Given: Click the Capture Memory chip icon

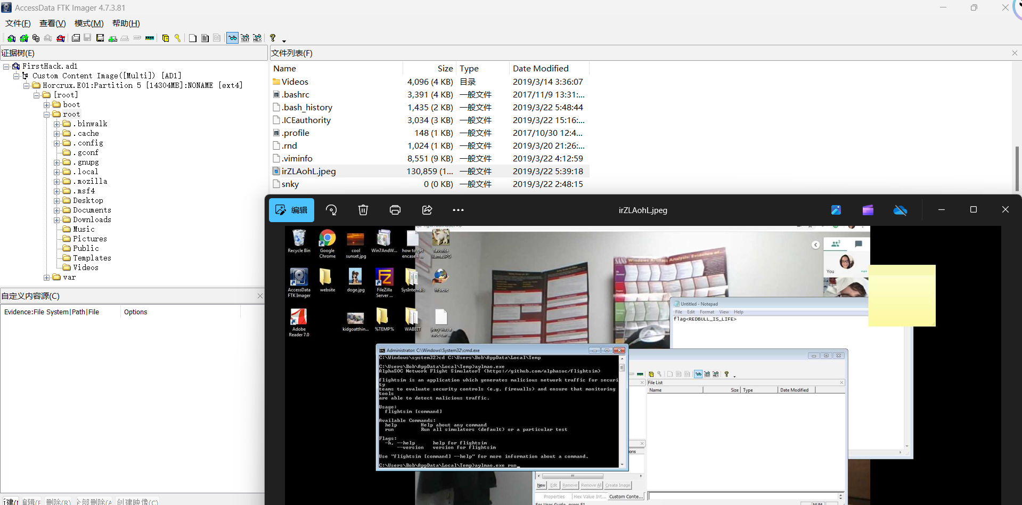Looking at the screenshot, I should [150, 38].
